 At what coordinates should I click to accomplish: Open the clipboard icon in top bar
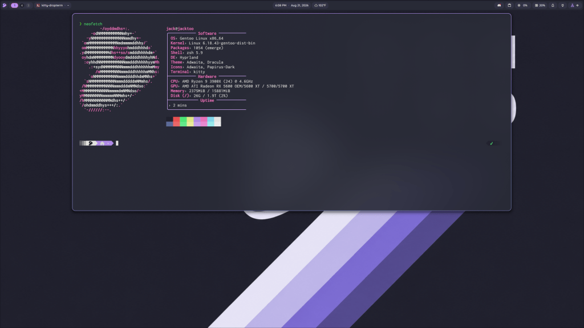(509, 5)
